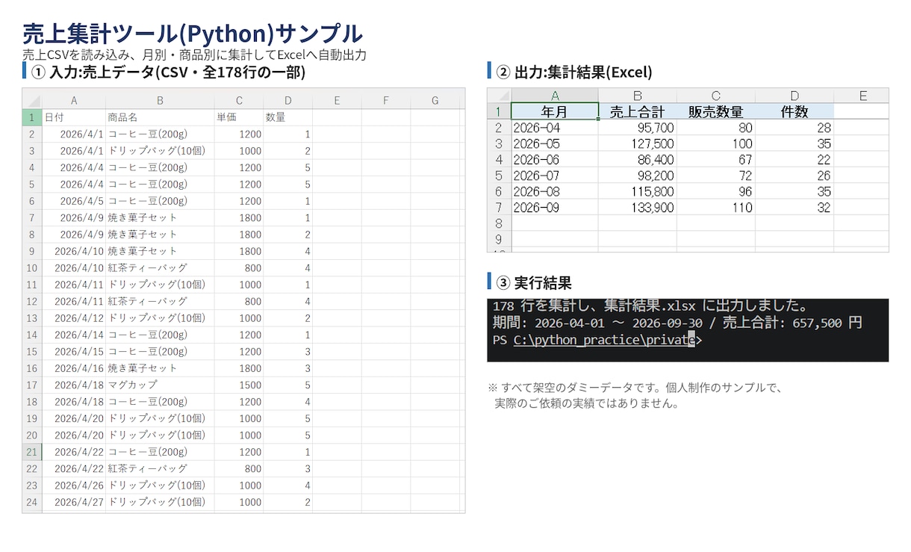
Task: Click the 86,400 sales total cell
Action: click(638, 160)
